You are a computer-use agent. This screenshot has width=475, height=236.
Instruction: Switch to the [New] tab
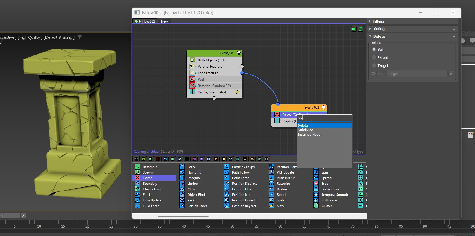[164, 21]
